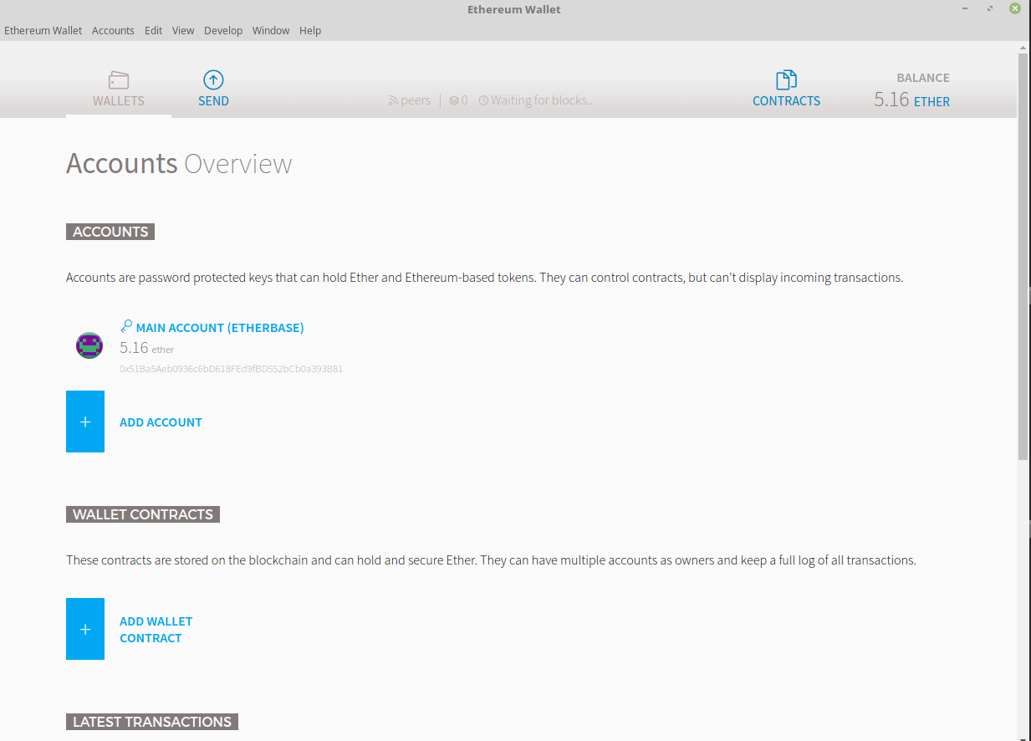The image size is (1031, 741).
Task: Click the 5.16 ether account balance
Action: pyautogui.click(x=147, y=348)
